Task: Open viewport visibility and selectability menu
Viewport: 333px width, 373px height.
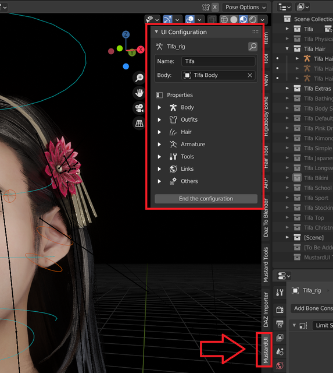Action: click(152, 19)
